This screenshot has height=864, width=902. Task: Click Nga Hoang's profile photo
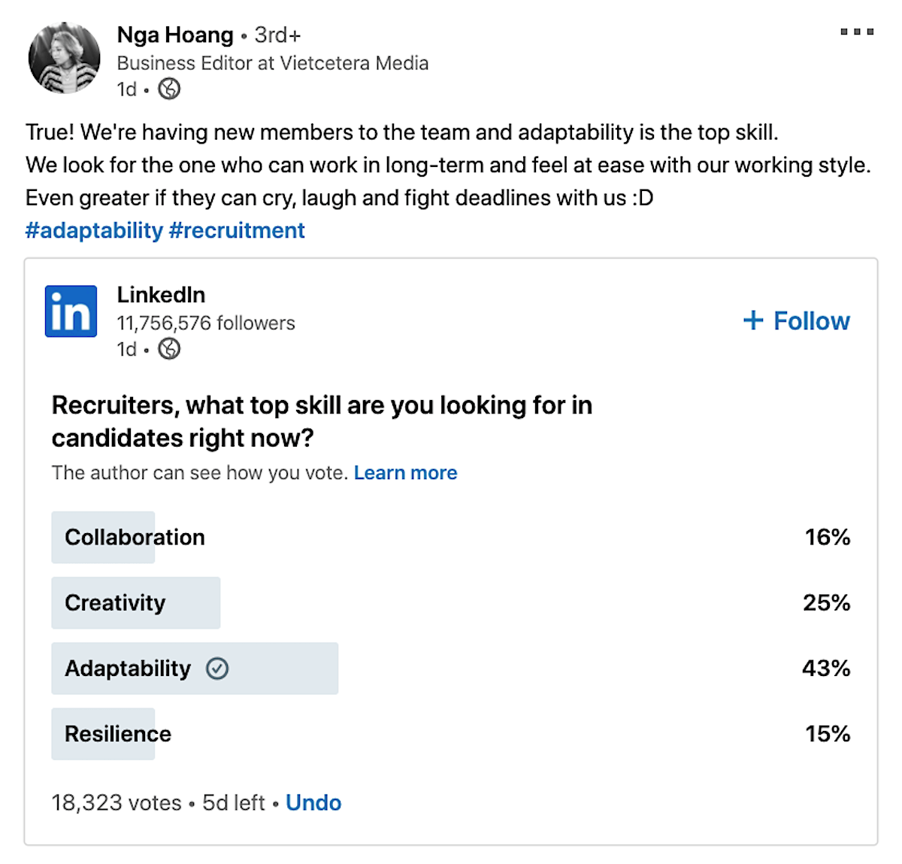tap(64, 58)
